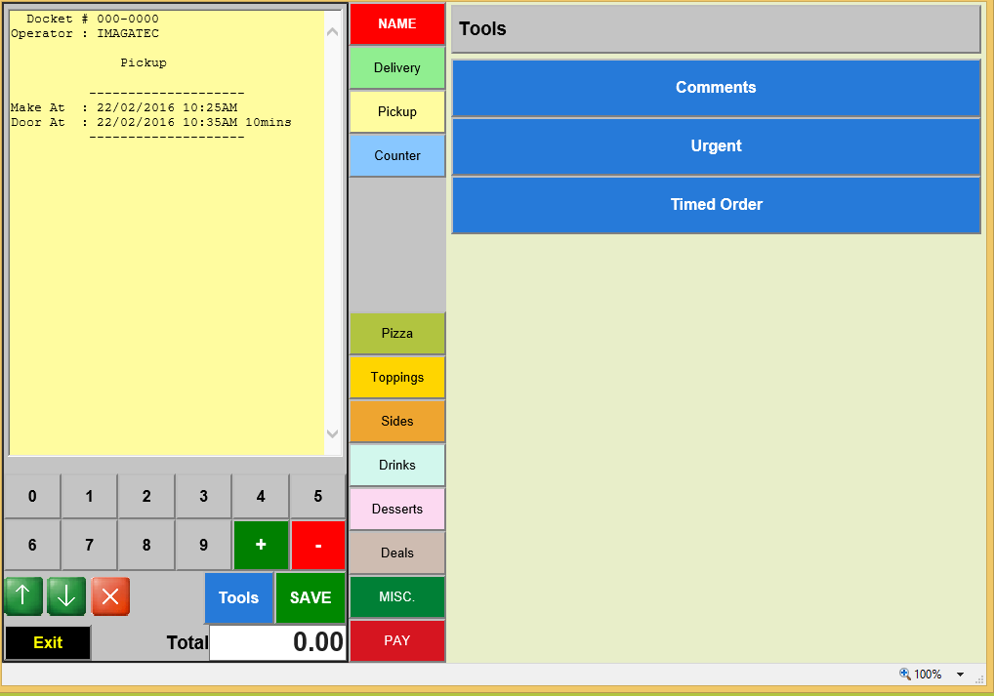994x696 pixels.
Task: Click the green up arrow icon
Action: click(x=23, y=596)
